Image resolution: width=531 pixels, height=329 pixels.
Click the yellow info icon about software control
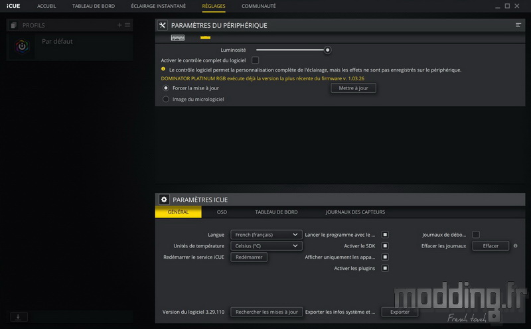coord(163,69)
